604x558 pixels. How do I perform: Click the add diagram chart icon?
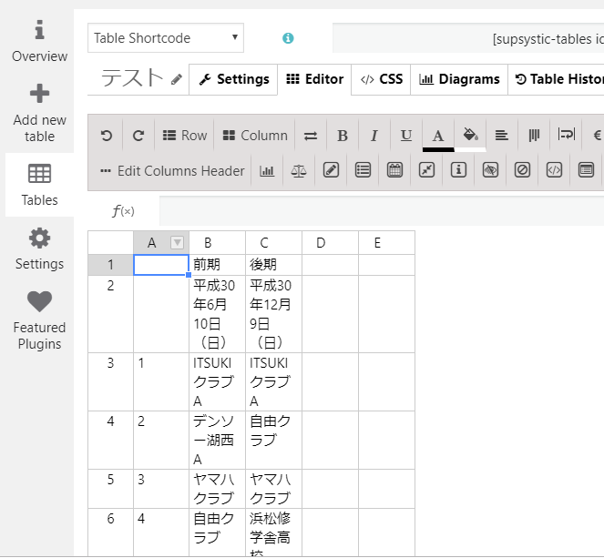point(267,170)
